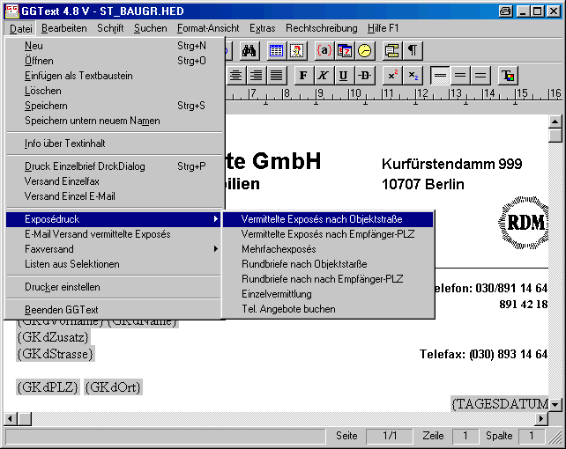Open Drucker einstellen

[x=114, y=287]
